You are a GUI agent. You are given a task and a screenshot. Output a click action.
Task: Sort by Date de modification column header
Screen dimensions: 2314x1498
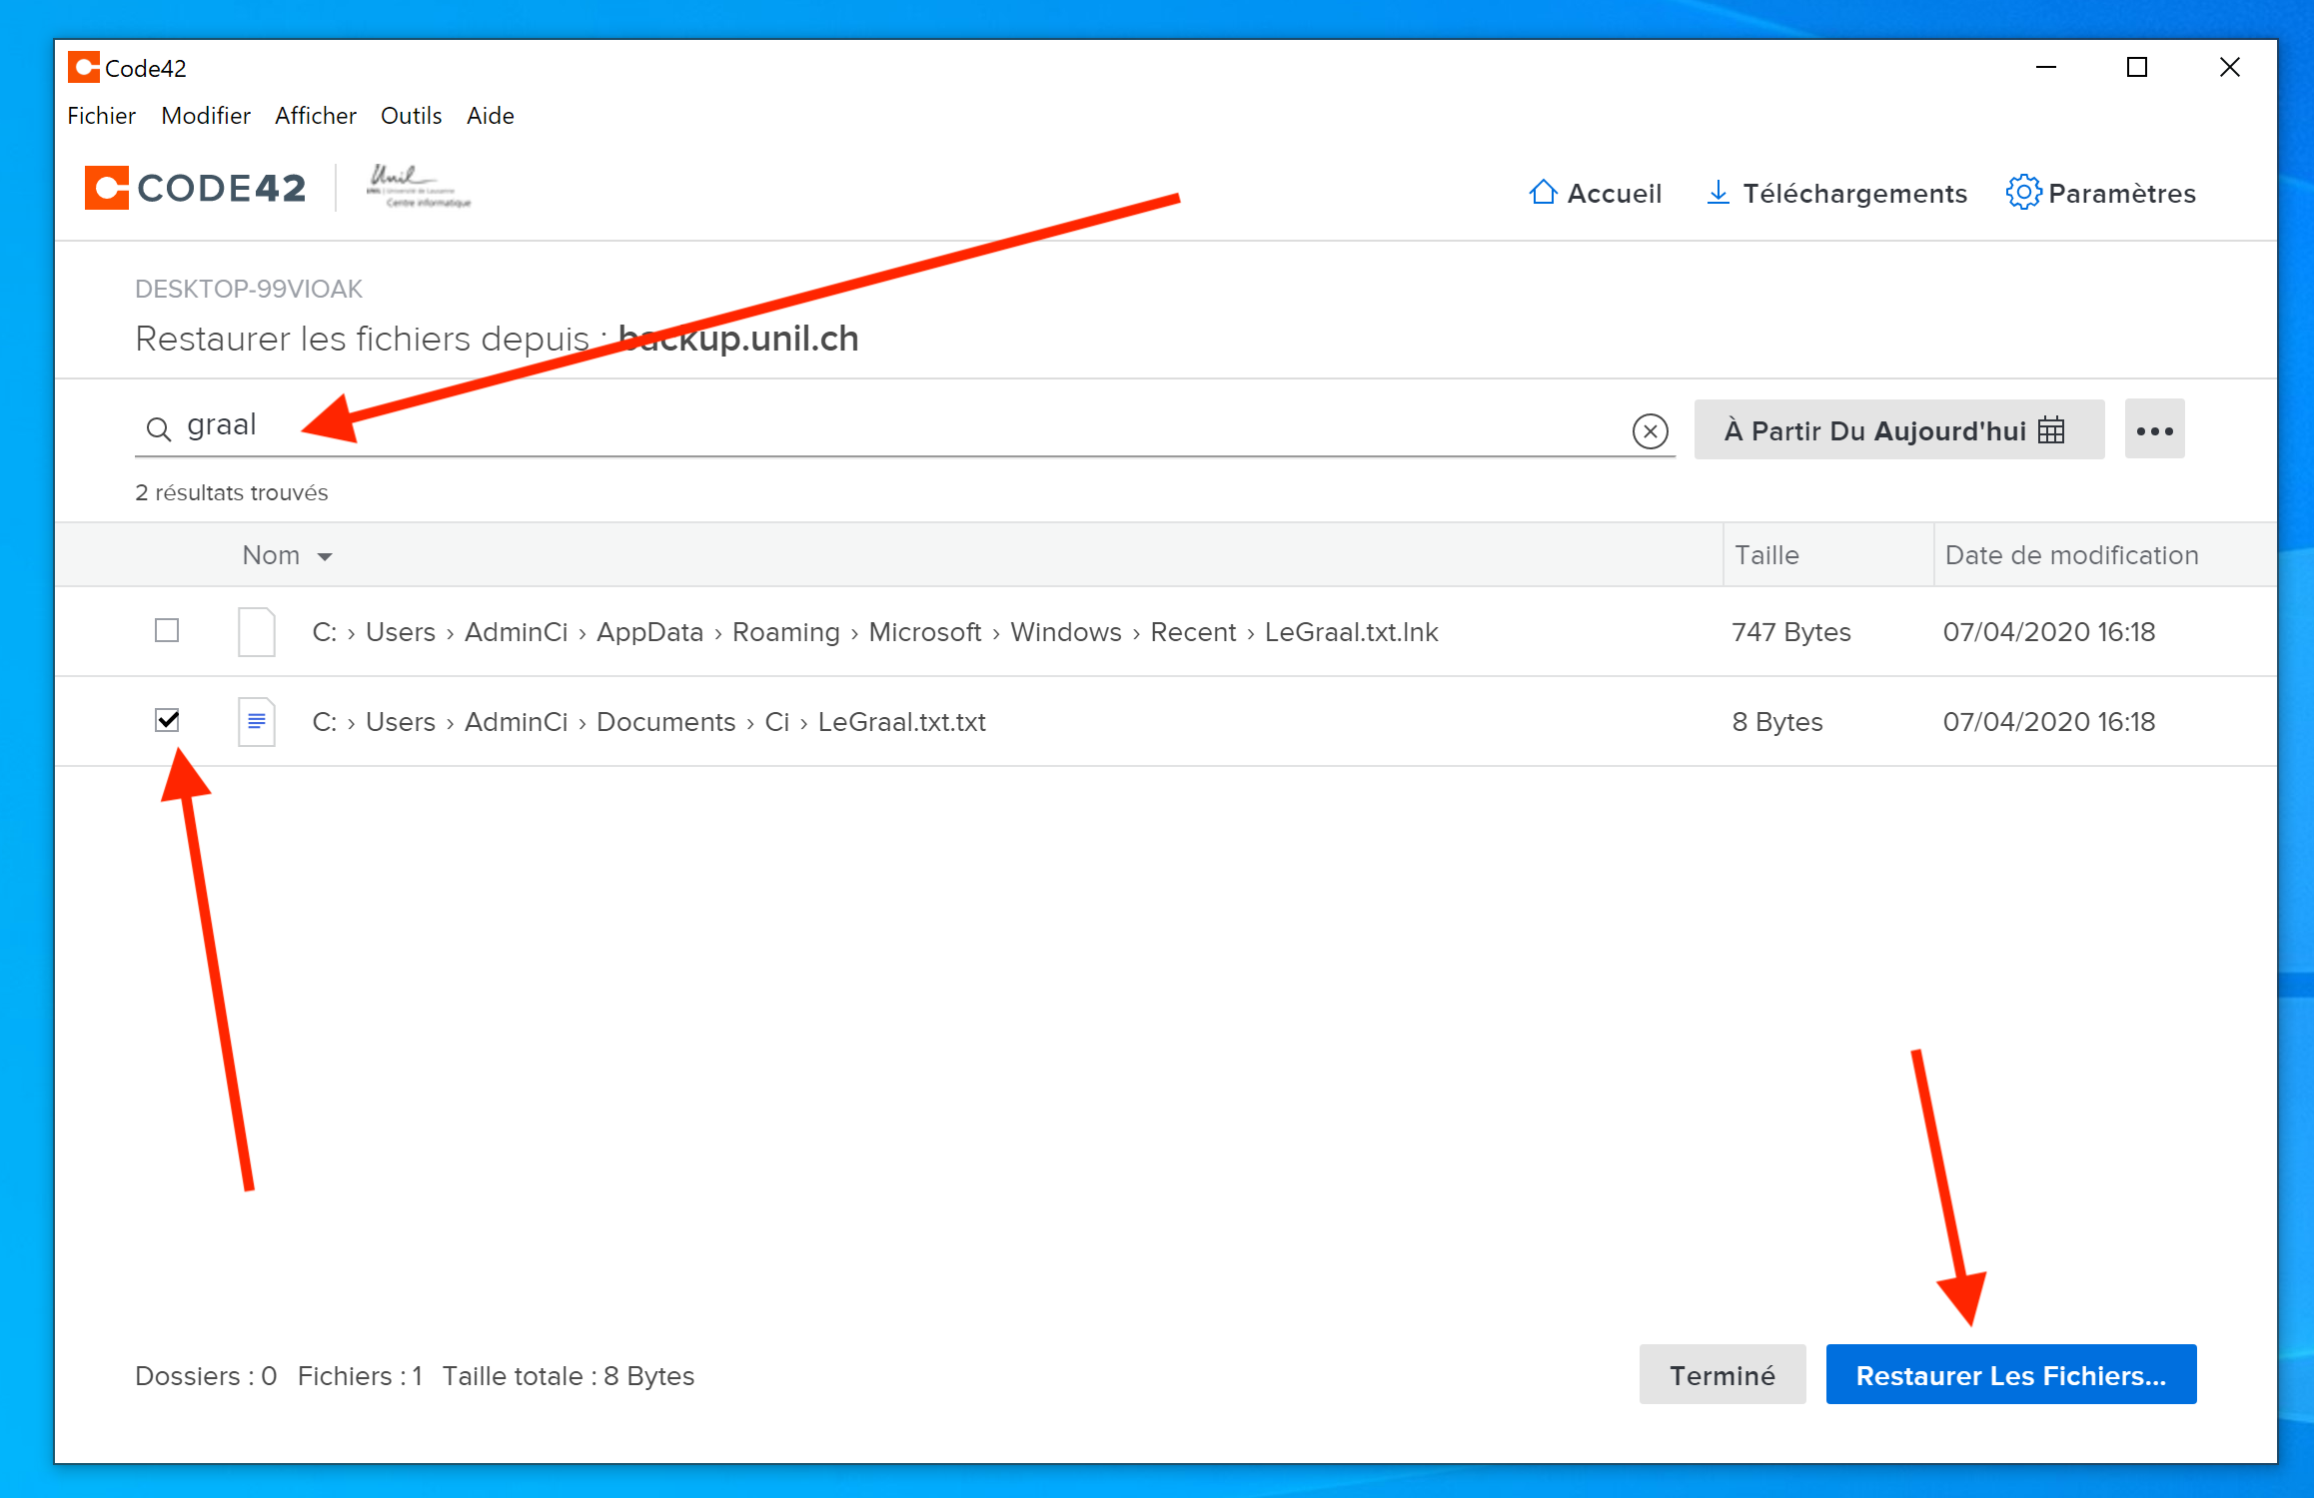pyautogui.click(x=2070, y=555)
